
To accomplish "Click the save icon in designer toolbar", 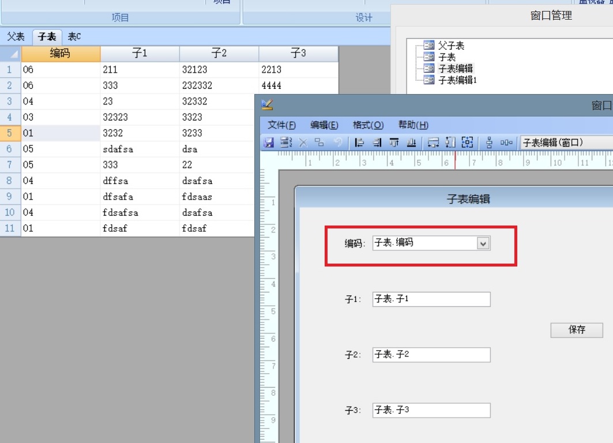I will pyautogui.click(x=269, y=142).
